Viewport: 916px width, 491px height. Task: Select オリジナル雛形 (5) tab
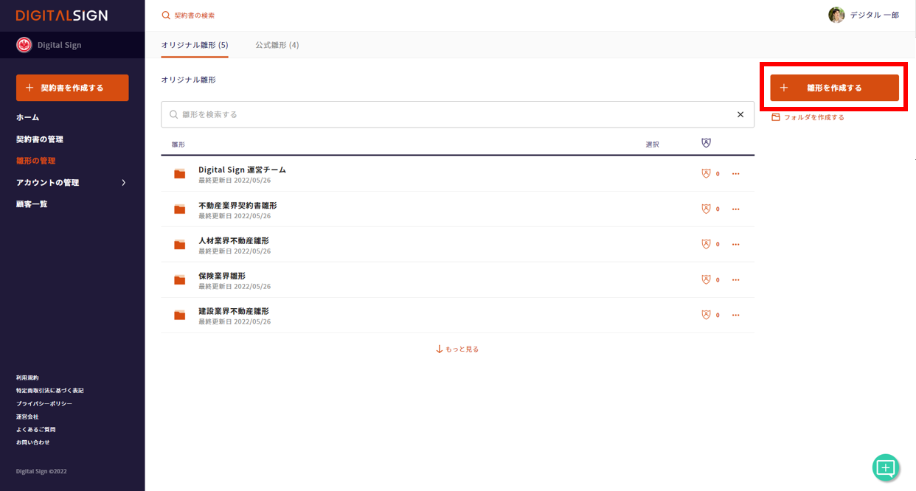[x=195, y=45]
